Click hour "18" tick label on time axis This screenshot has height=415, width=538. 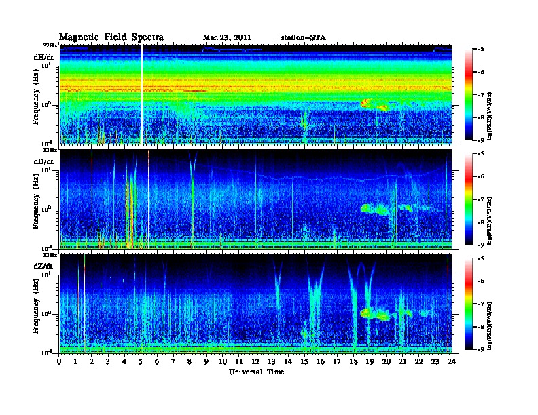(x=353, y=361)
